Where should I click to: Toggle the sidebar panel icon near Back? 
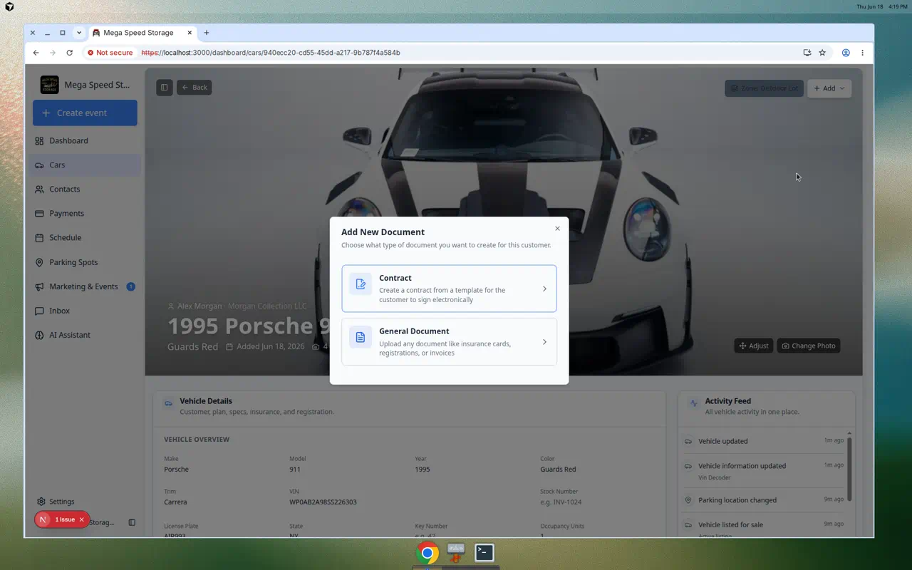point(165,88)
